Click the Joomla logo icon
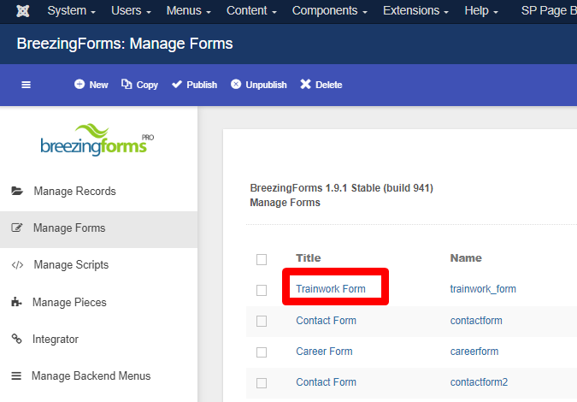Image resolution: width=577 pixels, height=402 pixels. pyautogui.click(x=23, y=11)
